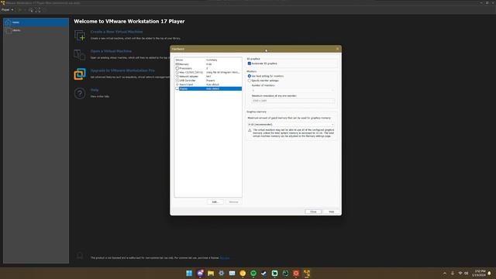Click the Processors device icon
The image size is (496, 279).
point(177,68)
